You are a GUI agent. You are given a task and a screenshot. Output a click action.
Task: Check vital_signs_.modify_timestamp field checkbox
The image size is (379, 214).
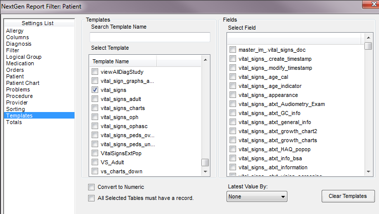tap(233, 68)
